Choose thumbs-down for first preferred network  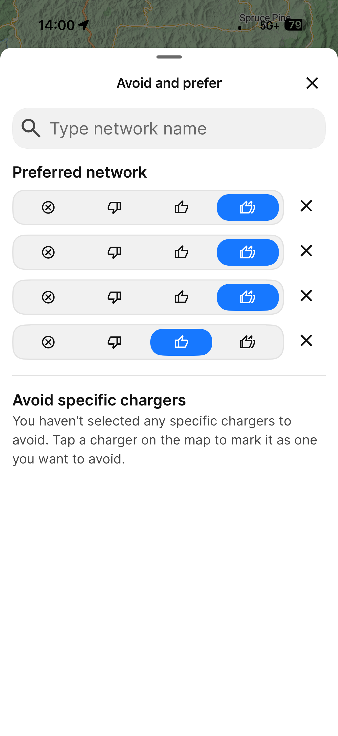click(114, 207)
